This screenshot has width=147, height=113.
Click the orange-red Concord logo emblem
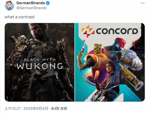pyautogui.click(x=88, y=31)
